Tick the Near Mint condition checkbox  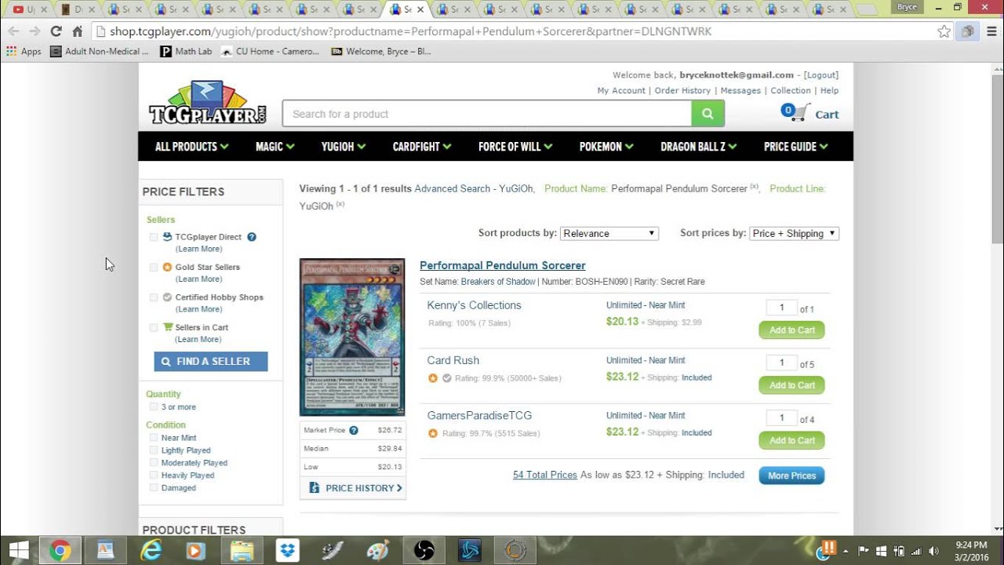[154, 438]
